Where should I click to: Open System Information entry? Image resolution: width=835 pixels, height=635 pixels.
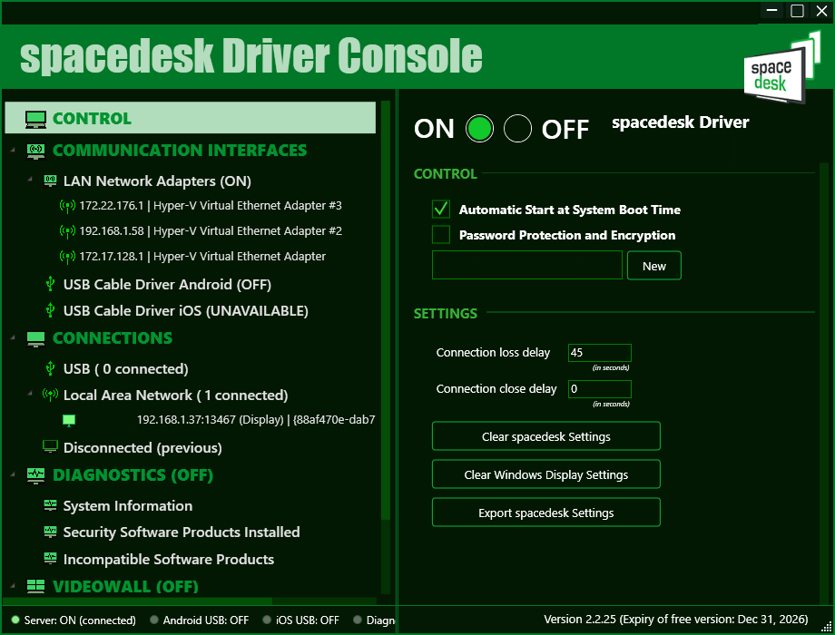click(x=128, y=505)
